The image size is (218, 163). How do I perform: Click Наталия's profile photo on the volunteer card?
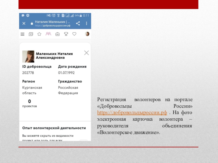tap(28, 56)
